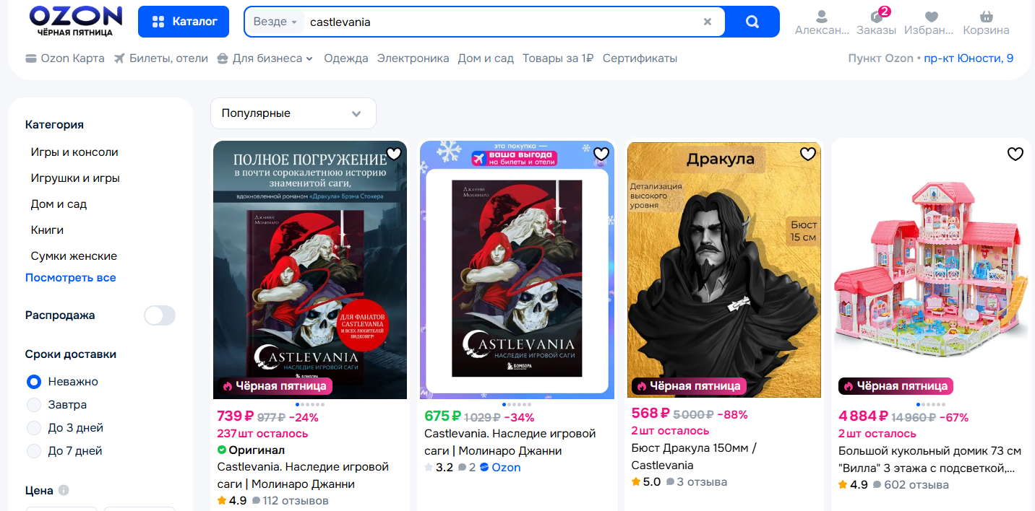Click Посмотреть все categories link

click(x=71, y=278)
